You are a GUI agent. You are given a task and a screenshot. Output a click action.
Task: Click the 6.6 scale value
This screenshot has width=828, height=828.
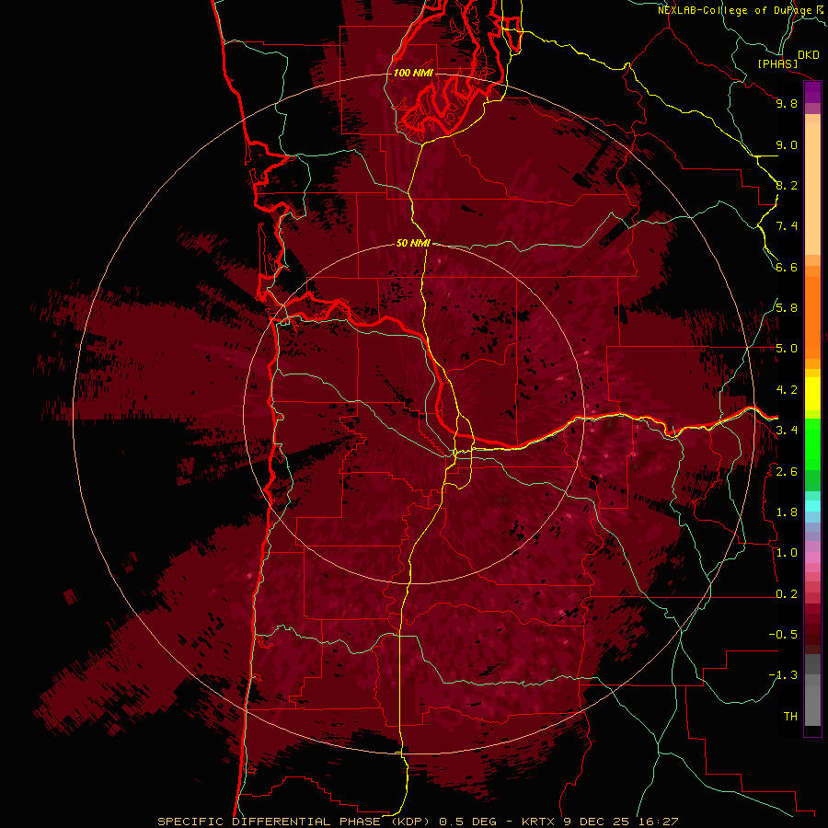(x=787, y=267)
